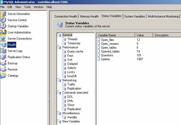Click the Description column header
Screen dimensions: 181x125
167,35
